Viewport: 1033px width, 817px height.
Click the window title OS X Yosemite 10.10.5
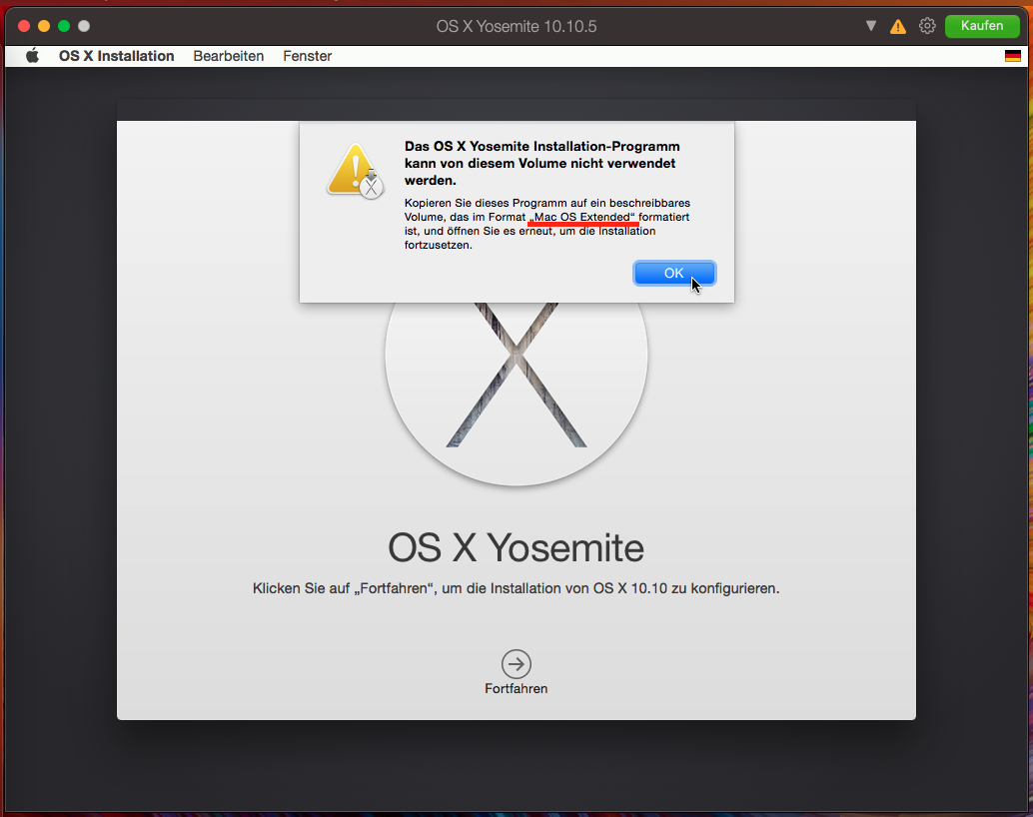[516, 26]
